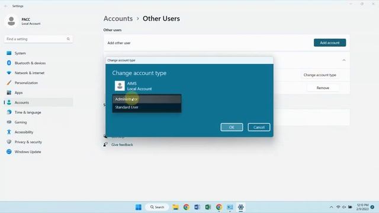379x213 pixels.
Task: Cancel the Change account type dialog
Action: tap(259, 127)
